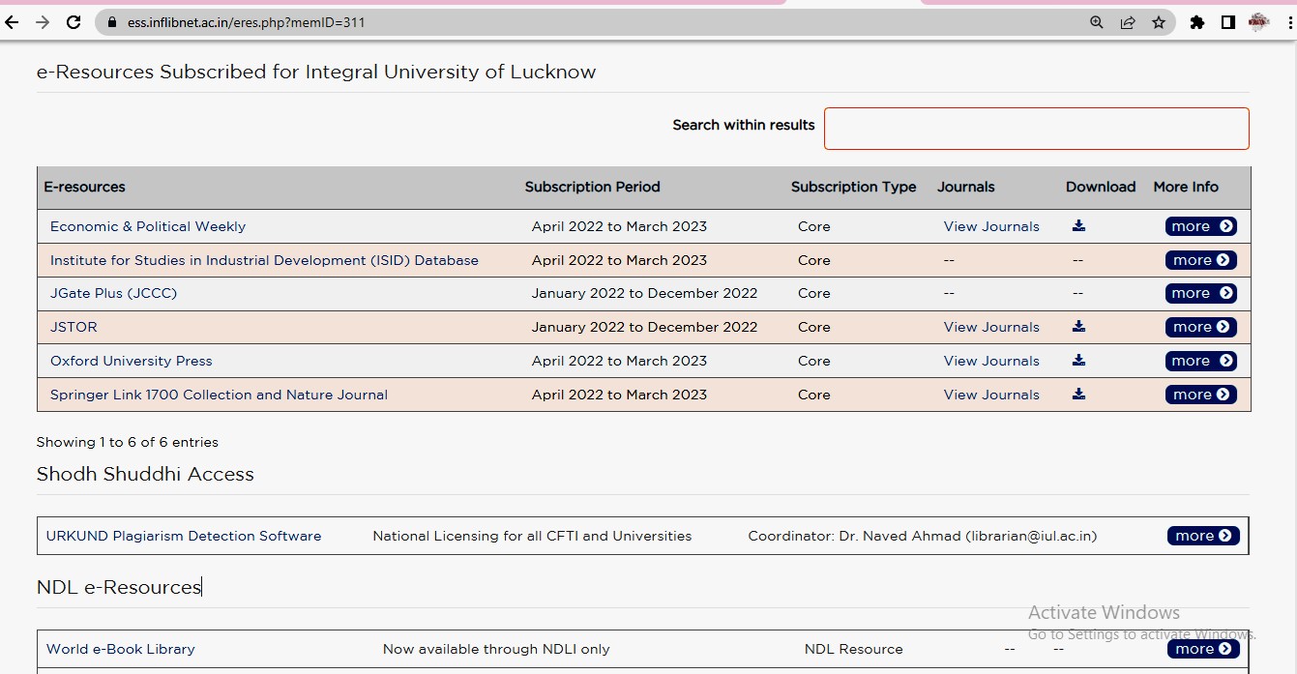The height and width of the screenshot is (674, 1297).
Task: Click 'January 2022 to December 2022' in JSTOR row
Action: pyautogui.click(x=644, y=327)
